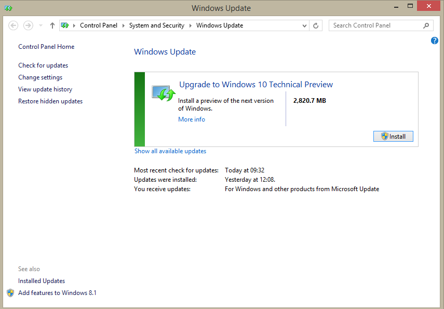
Task: Open Change settings
Action: coord(40,77)
